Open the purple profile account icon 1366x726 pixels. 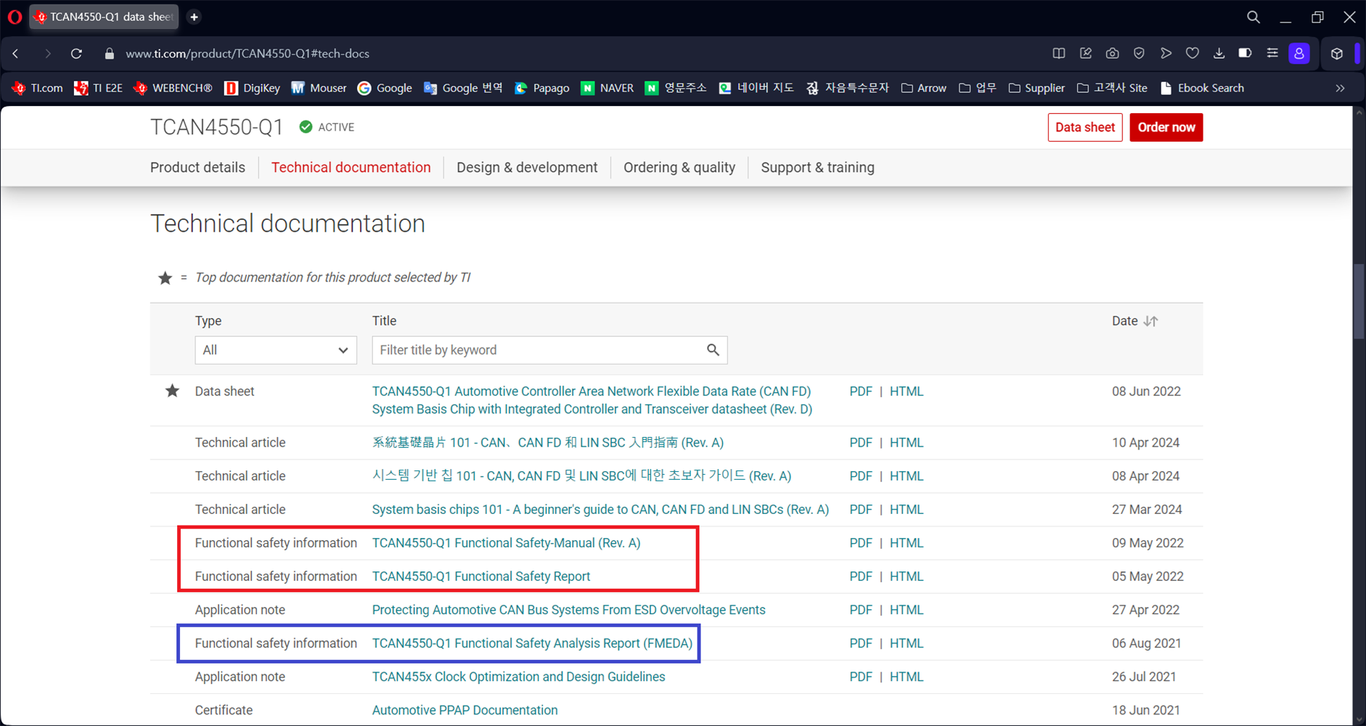(1299, 53)
